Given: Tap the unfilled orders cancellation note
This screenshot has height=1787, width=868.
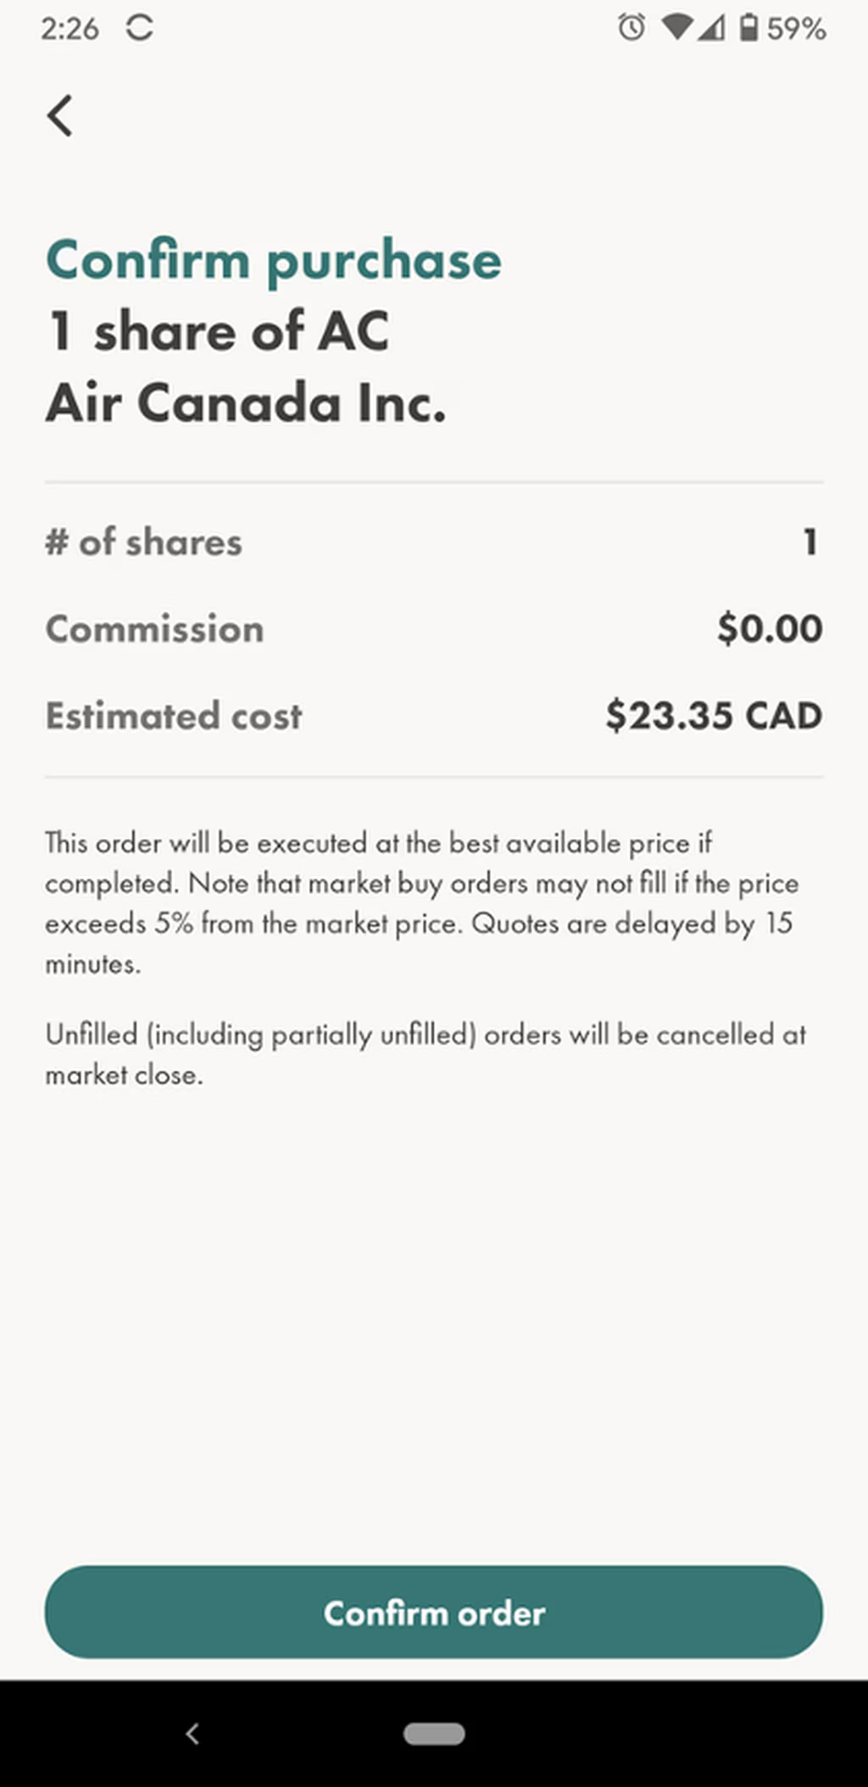Looking at the screenshot, I should click(426, 1054).
